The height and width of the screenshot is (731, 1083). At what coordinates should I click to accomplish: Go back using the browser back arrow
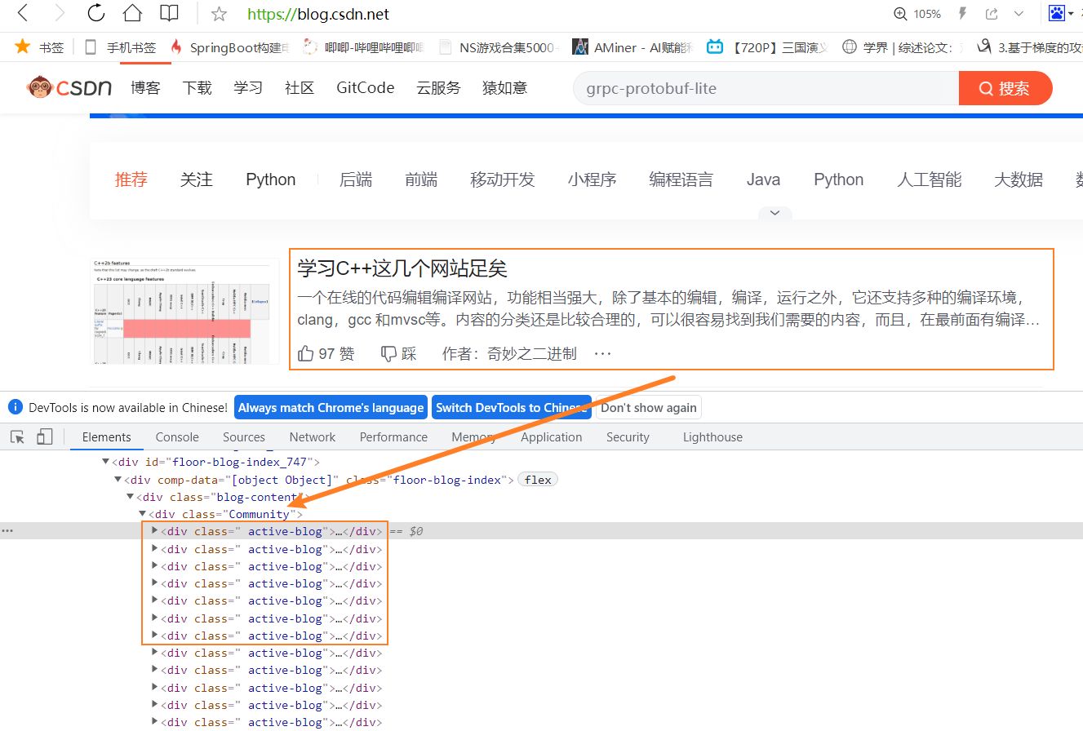[x=23, y=13]
